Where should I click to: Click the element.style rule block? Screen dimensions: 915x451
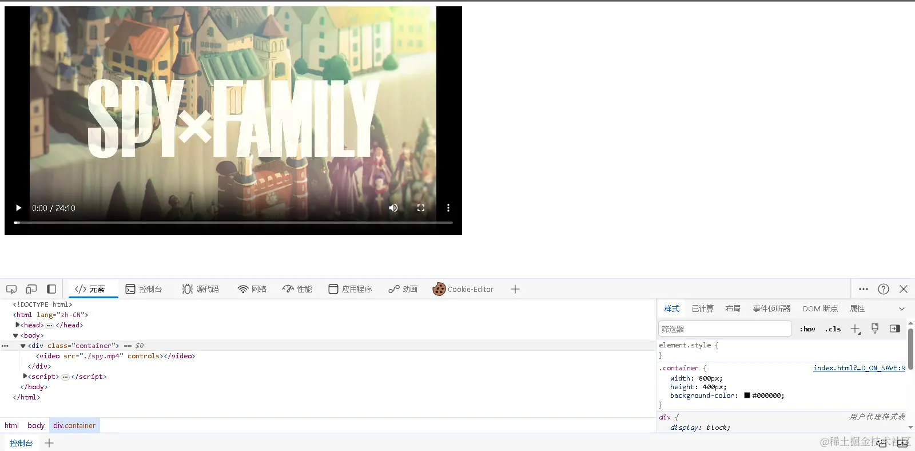(781, 350)
